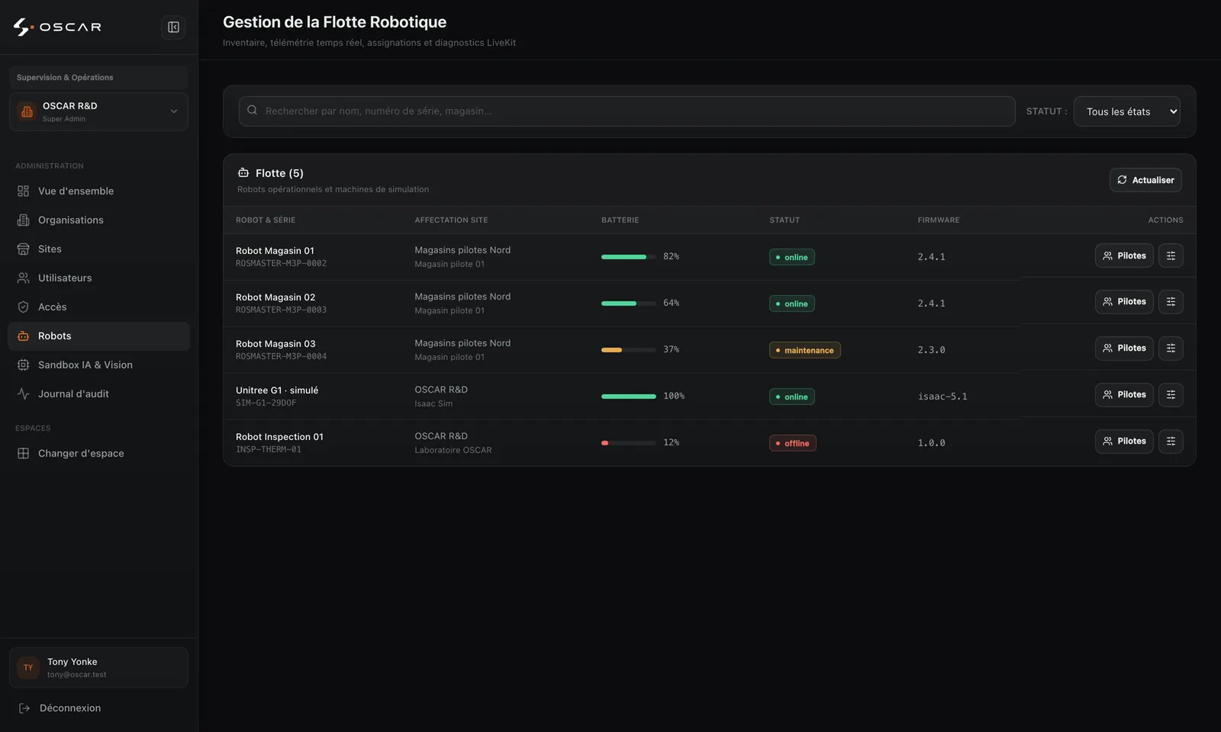Open Pilotes for Robot Magasin 02
The image size is (1221, 732).
tap(1124, 302)
